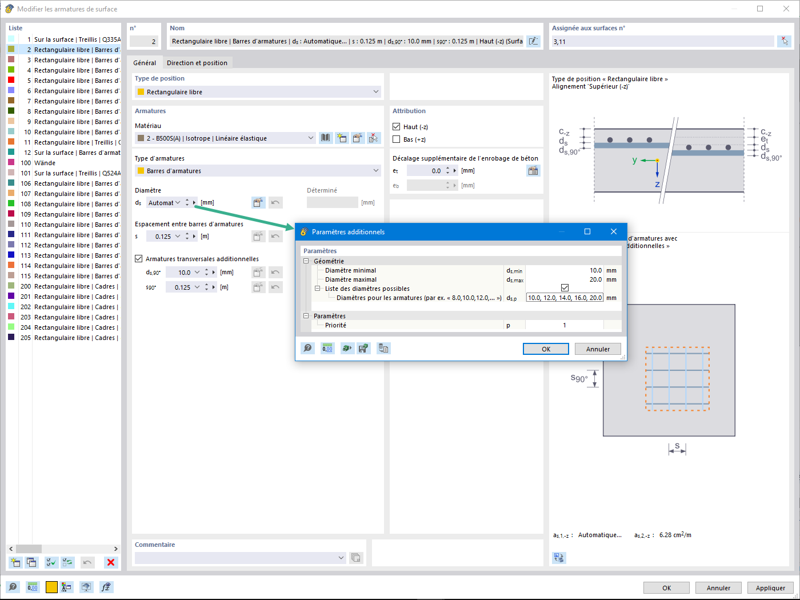
Task: Collapse the Liste des diamètres possibles node
Action: [317, 289]
